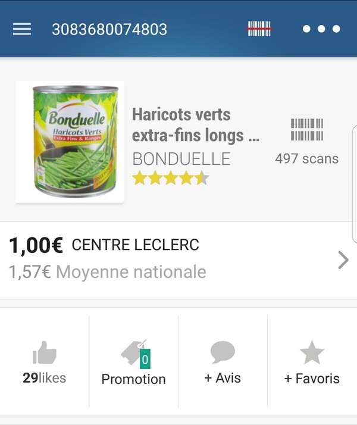
Task: Tap the speech bubble Avis icon
Action: (x=223, y=352)
